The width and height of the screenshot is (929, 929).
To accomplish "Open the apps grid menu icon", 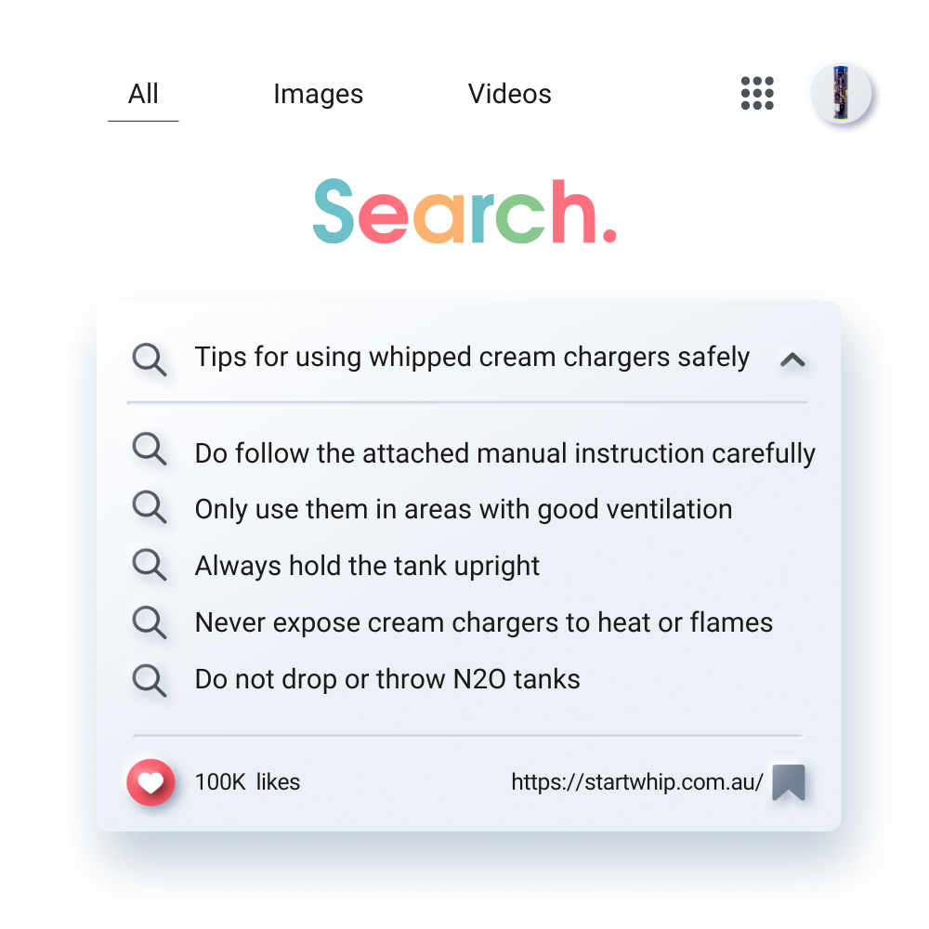I will [x=757, y=94].
